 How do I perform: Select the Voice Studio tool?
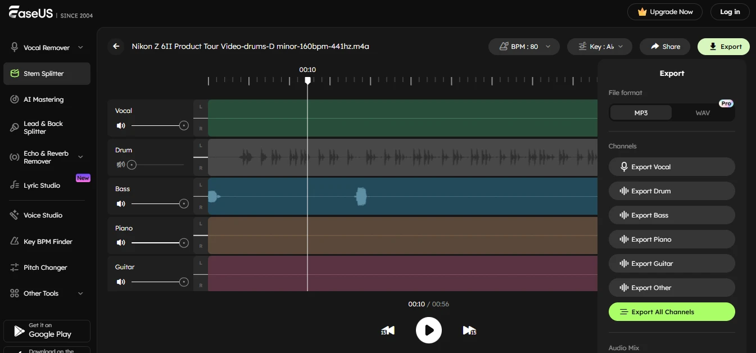(x=43, y=215)
